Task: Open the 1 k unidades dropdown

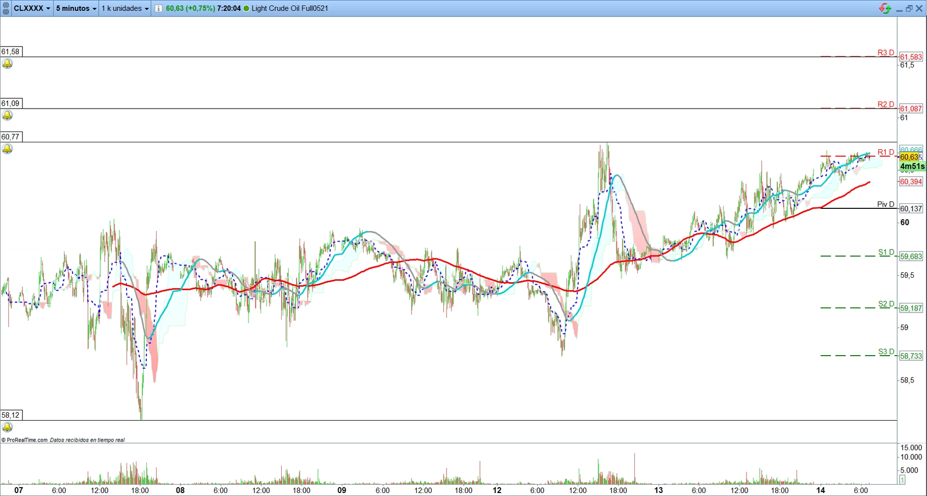Action: (x=125, y=8)
